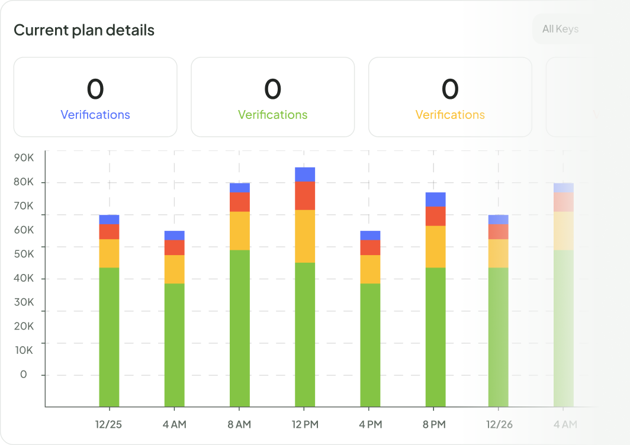Click the 8 PM stacked bar
Viewport: 630px width, 445px height.
(x=436, y=299)
